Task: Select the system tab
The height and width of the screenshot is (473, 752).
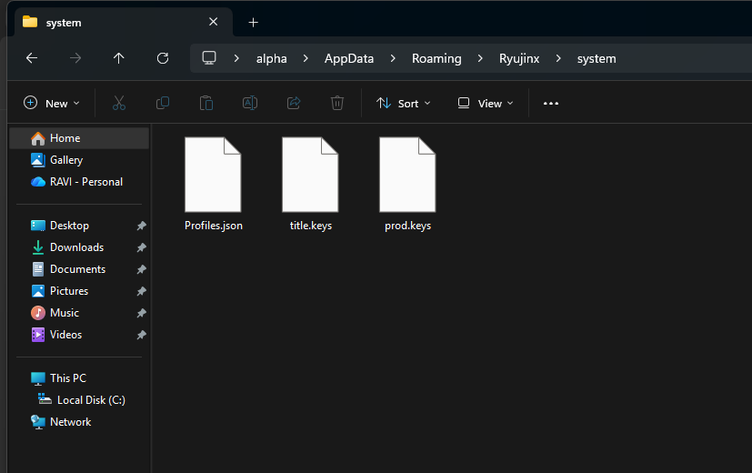Action: (124, 22)
